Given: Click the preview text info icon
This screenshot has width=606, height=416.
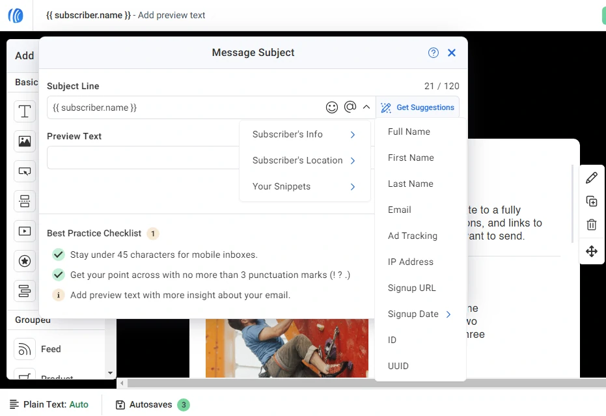Looking at the screenshot, I should 59,295.
